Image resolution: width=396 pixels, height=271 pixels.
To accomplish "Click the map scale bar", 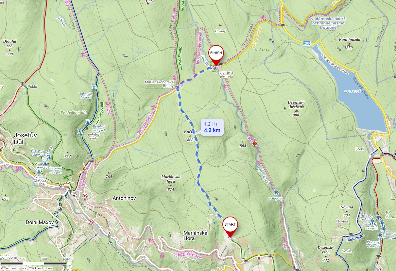I will pyautogui.click(x=33, y=263).
